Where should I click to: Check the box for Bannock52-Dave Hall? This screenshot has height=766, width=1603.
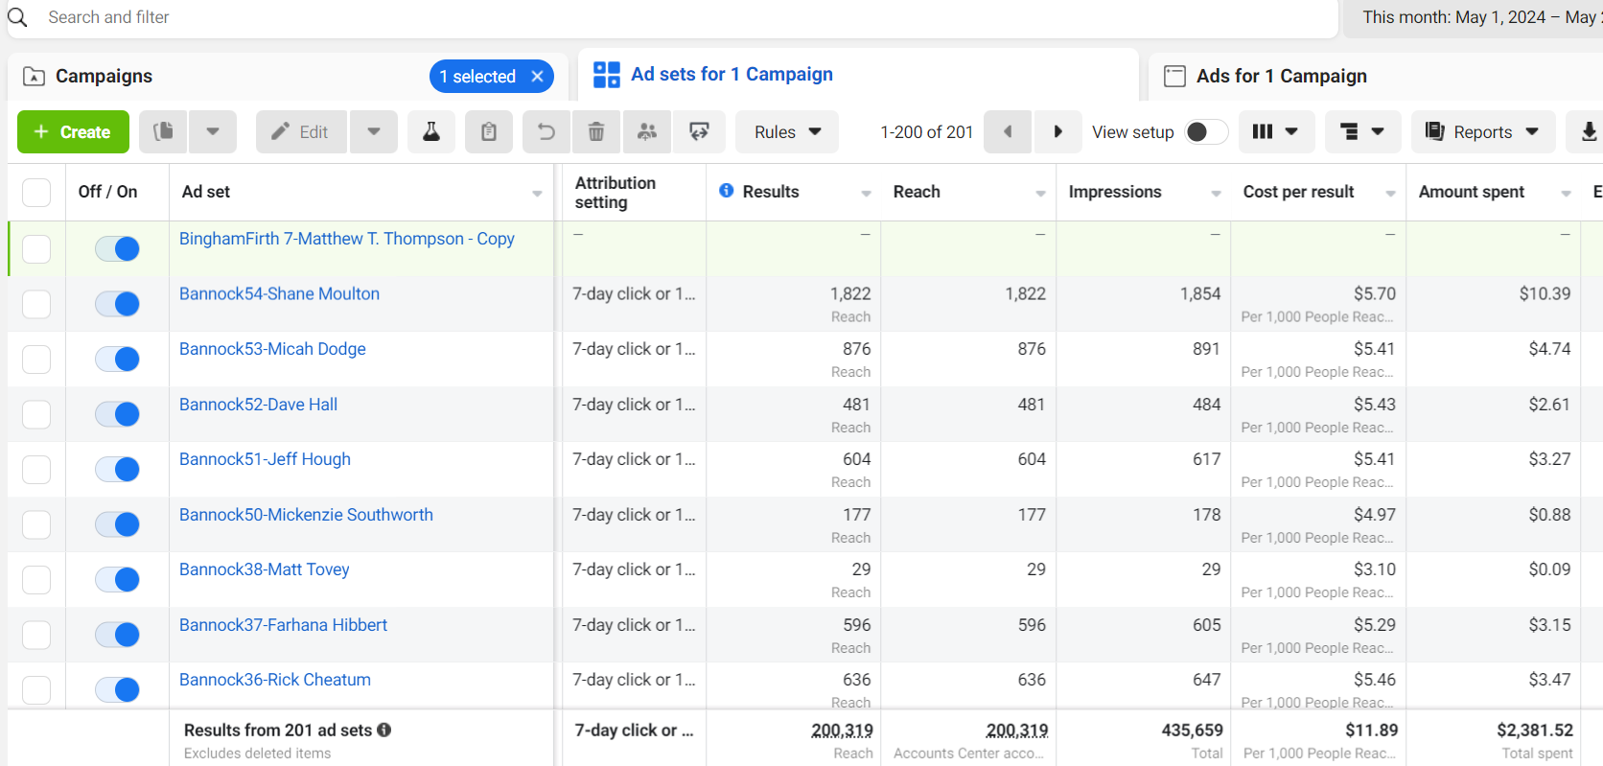(36, 414)
